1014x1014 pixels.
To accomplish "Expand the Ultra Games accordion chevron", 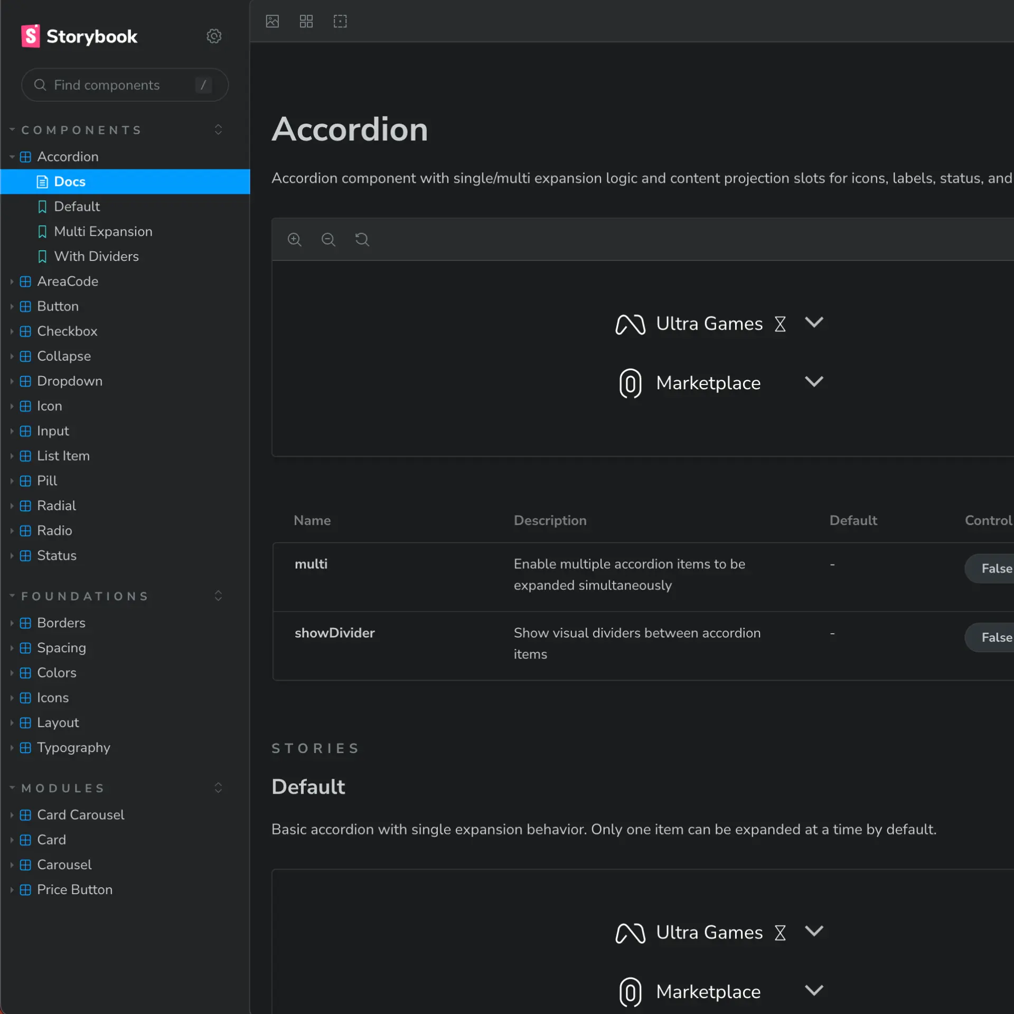I will point(814,323).
